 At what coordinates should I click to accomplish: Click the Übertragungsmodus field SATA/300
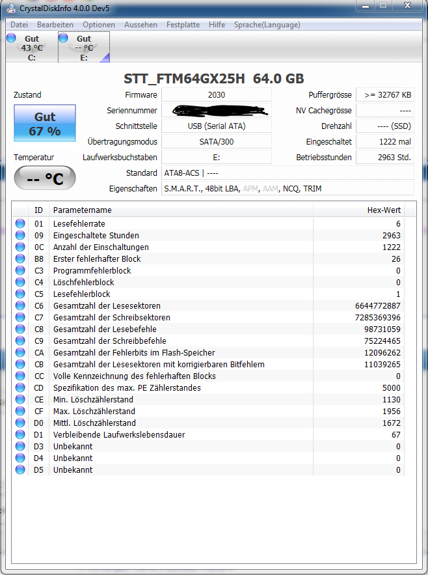coord(217,141)
